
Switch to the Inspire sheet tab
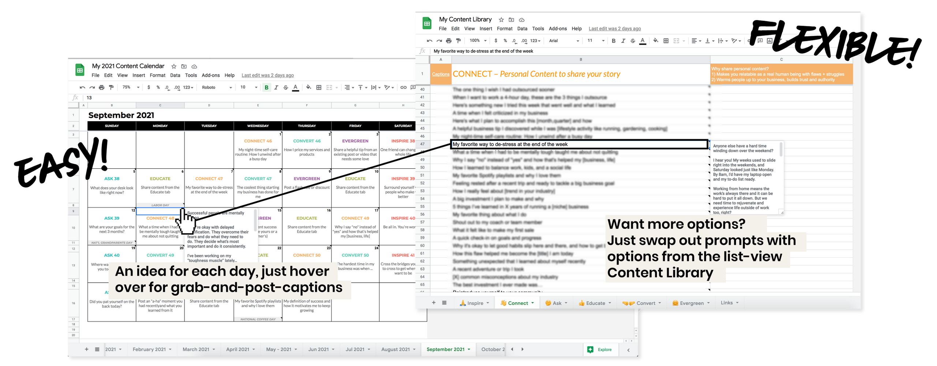[x=474, y=303]
